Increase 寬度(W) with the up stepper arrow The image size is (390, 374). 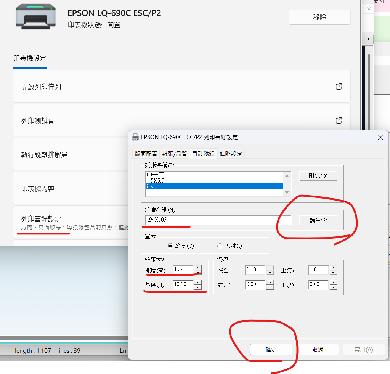[x=197, y=268]
